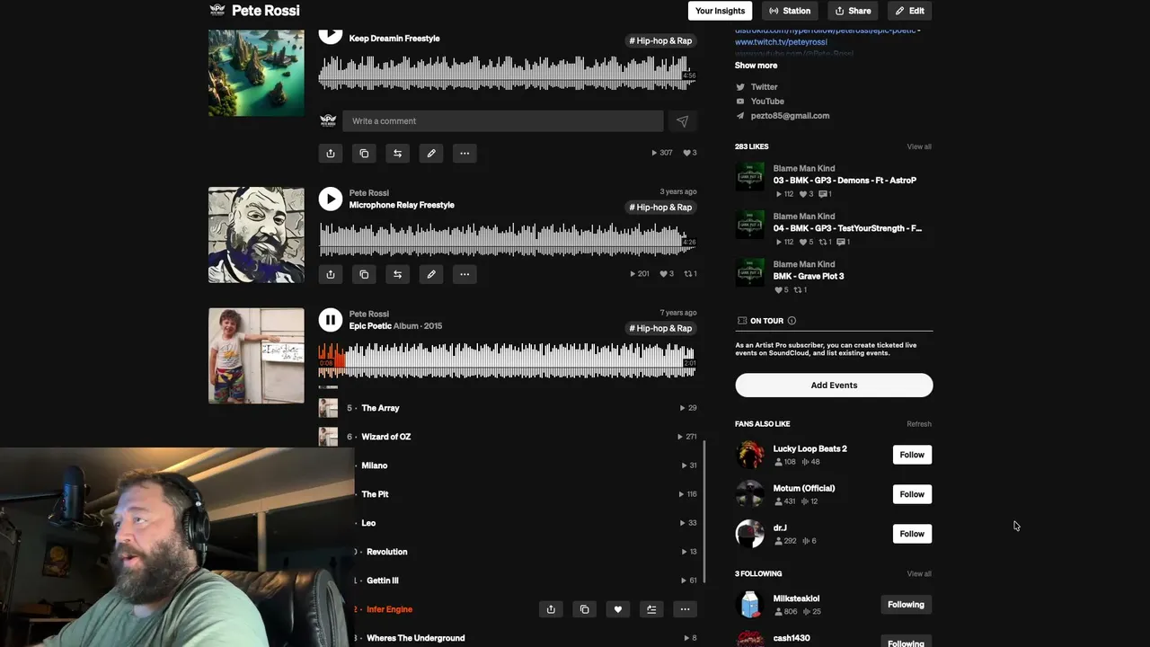Copy link icon for Microphone Relay Freestyle
1150x647 pixels.
364,274
